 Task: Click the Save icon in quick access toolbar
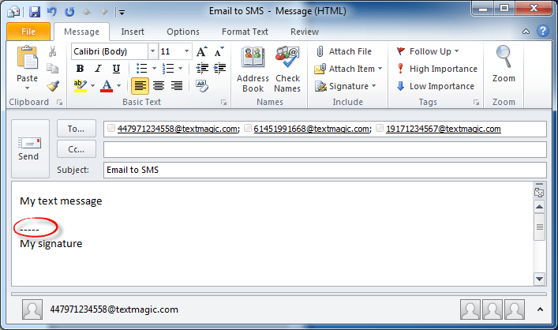click(x=35, y=12)
